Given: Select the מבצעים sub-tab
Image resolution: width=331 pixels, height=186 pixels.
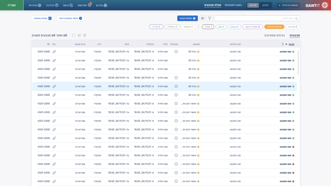Looking at the screenshot, I should pyautogui.click(x=295, y=35).
